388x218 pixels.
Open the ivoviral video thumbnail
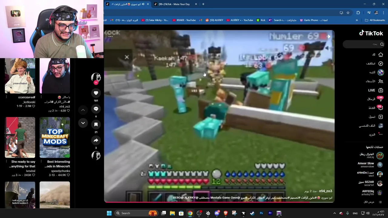(20, 137)
